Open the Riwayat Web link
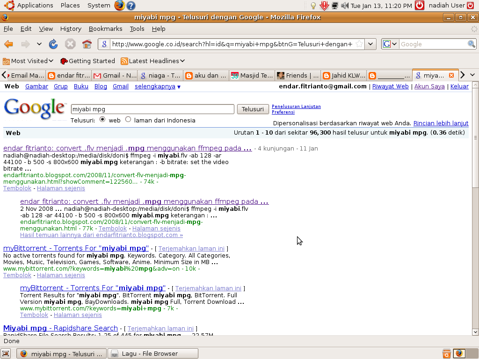 (x=390, y=86)
